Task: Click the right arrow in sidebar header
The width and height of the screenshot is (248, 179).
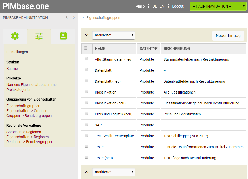Action: click(74, 17)
